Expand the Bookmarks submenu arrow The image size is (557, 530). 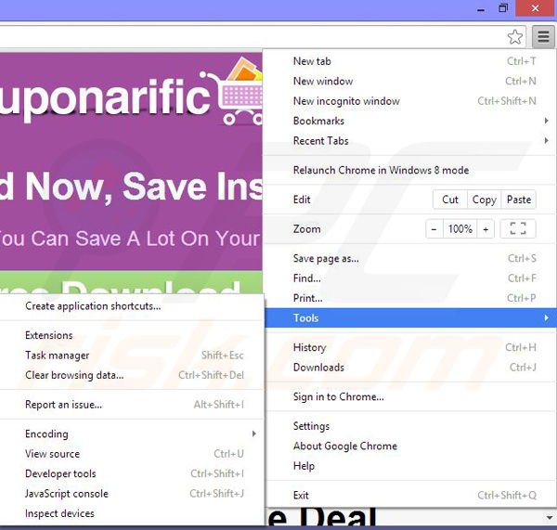coord(547,121)
